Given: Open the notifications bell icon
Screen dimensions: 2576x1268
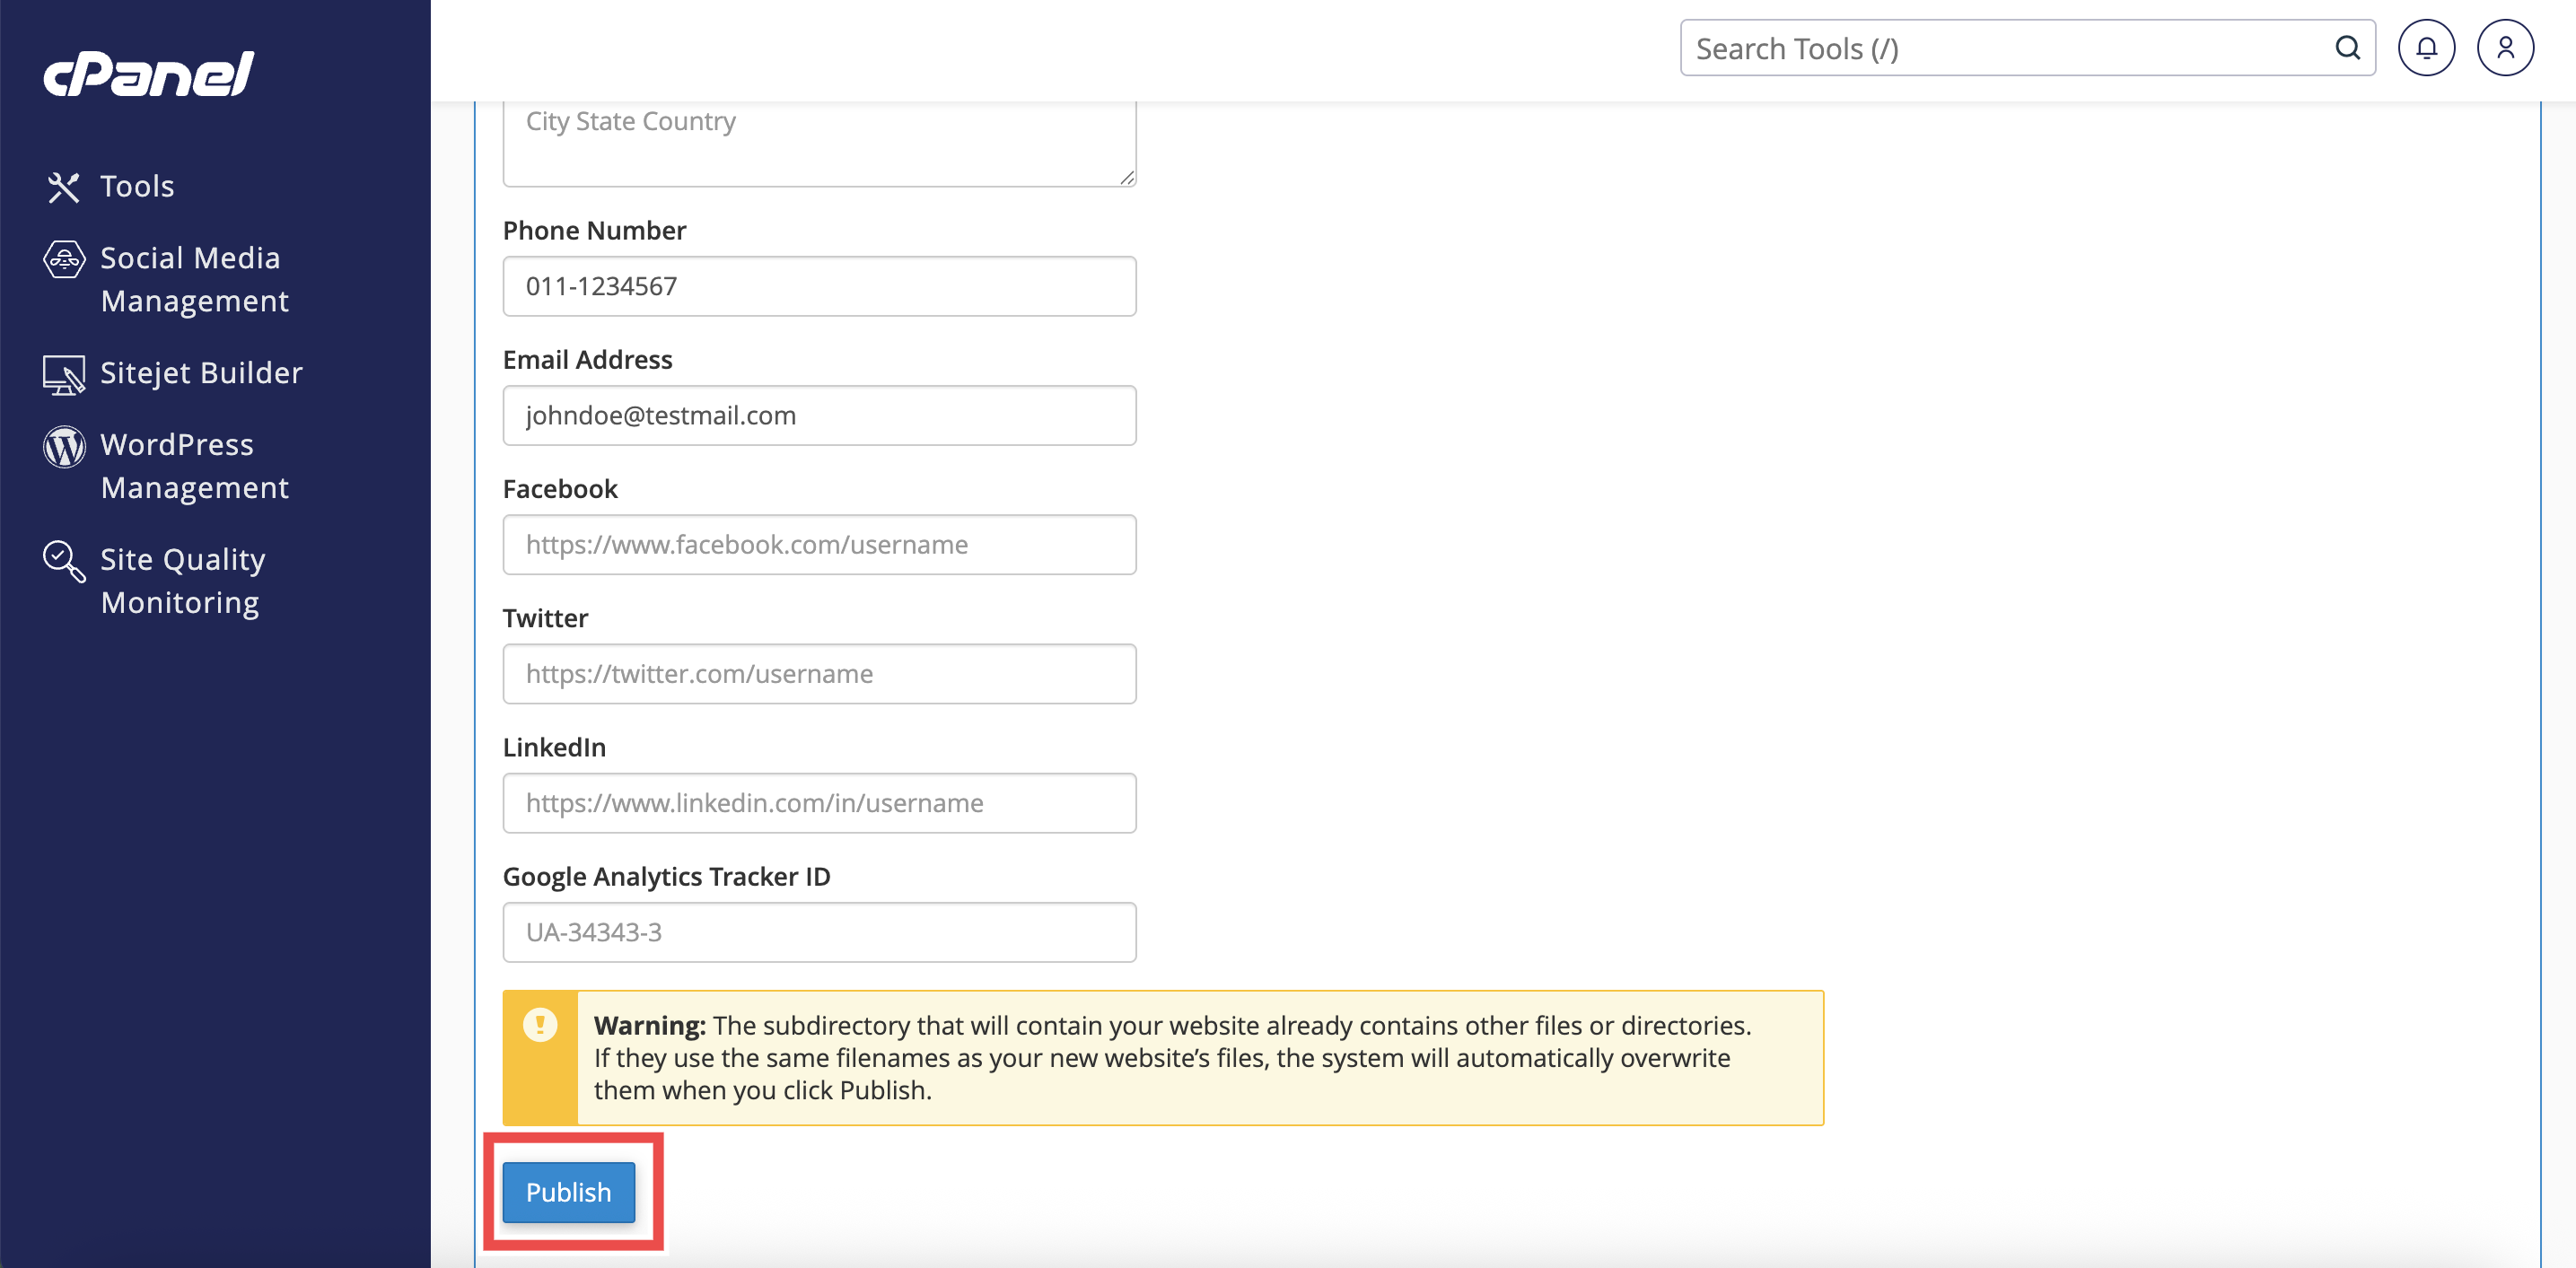Looking at the screenshot, I should pos(2426,48).
